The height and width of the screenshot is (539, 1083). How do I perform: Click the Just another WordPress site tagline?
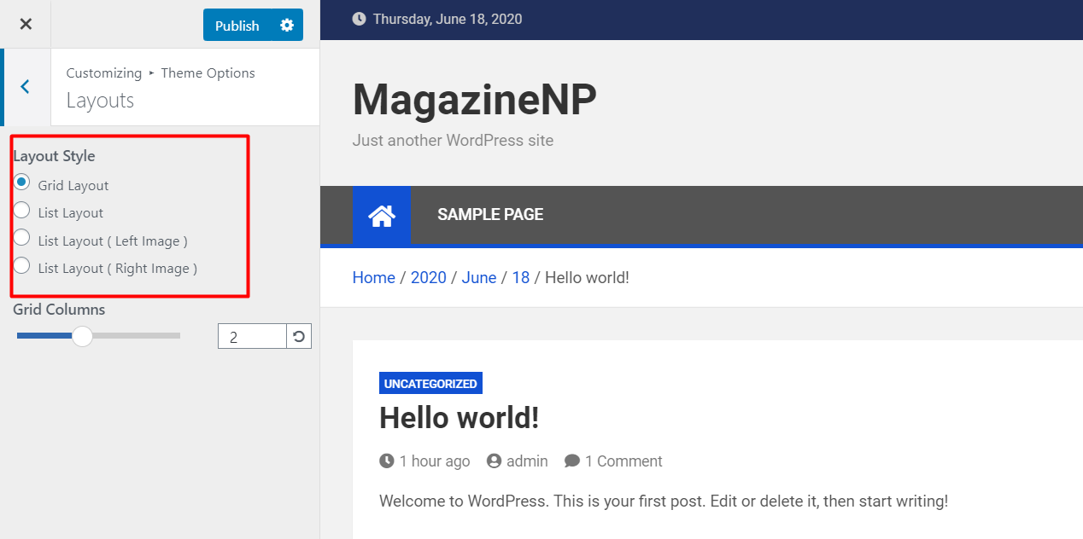point(453,141)
